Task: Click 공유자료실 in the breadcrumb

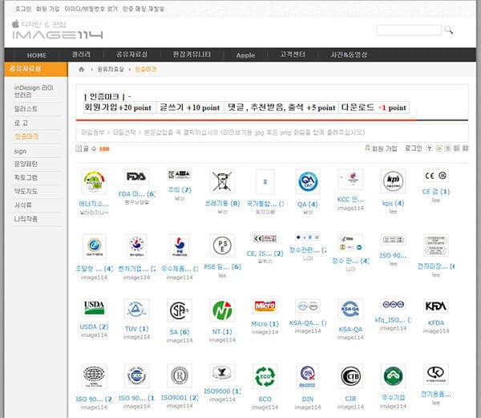Action: 111,69
